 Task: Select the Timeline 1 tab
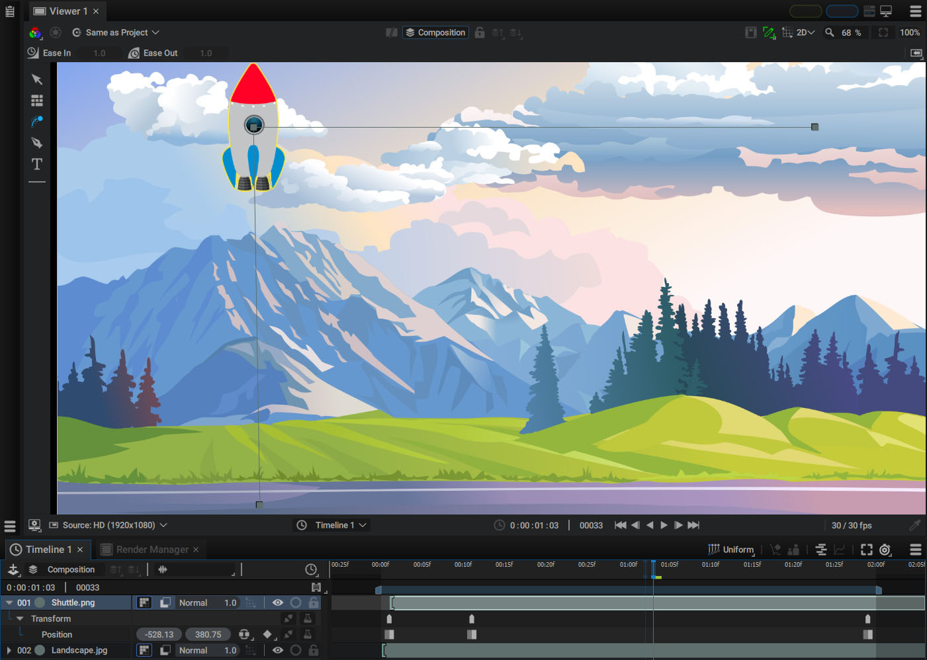(46, 550)
